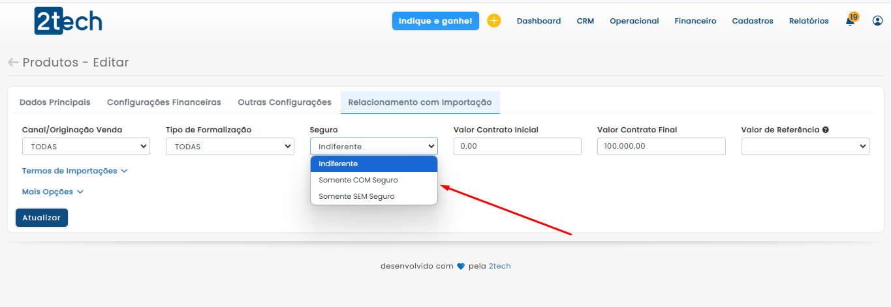891x307 pixels.
Task: Click the Indique e ganhe! button
Action: point(435,21)
